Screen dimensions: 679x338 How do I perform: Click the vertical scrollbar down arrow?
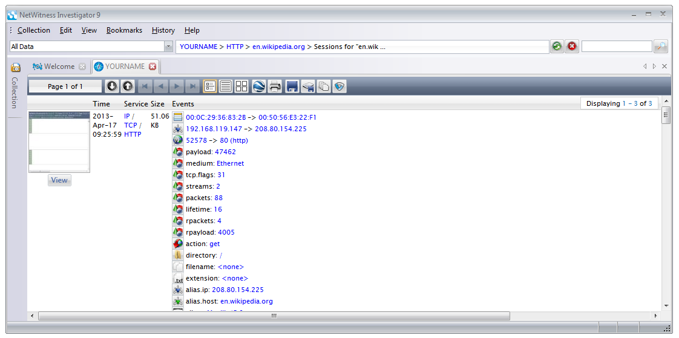click(x=666, y=306)
